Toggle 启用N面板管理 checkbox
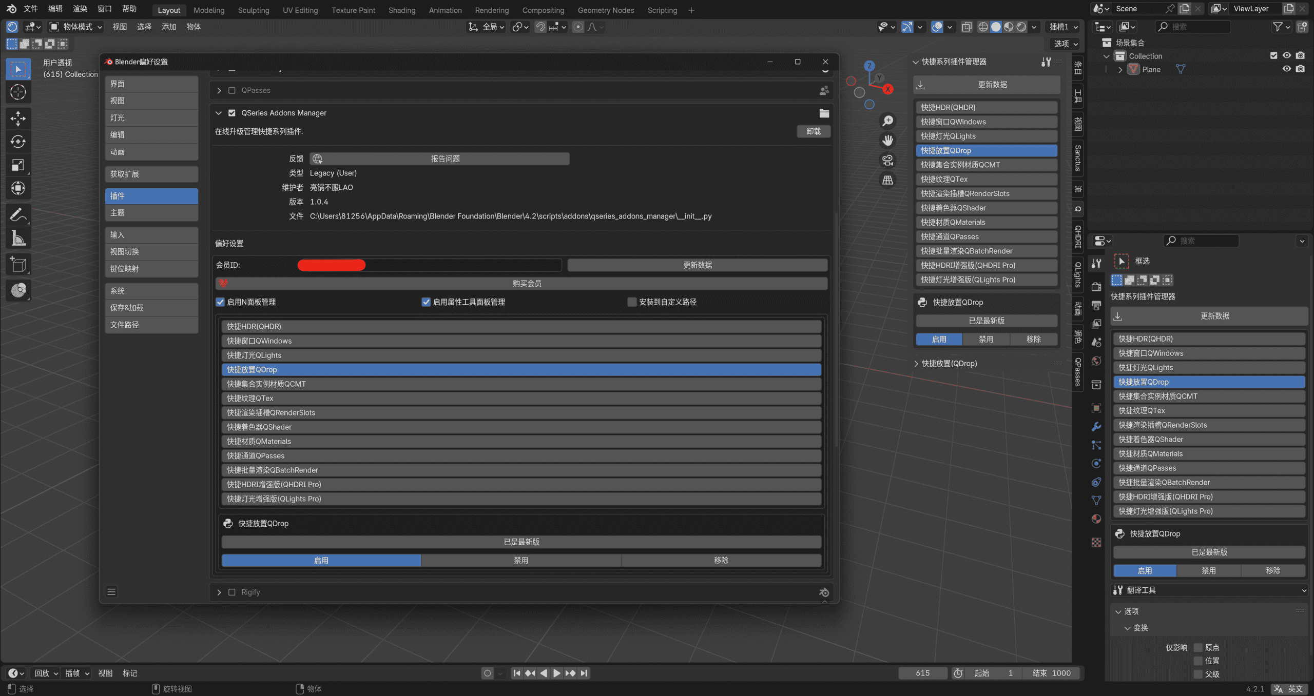 [220, 302]
